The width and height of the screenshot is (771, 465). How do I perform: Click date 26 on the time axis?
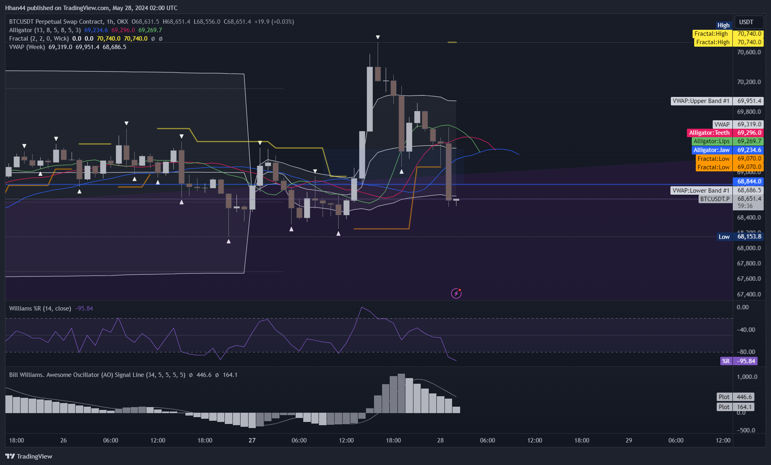[64, 440]
